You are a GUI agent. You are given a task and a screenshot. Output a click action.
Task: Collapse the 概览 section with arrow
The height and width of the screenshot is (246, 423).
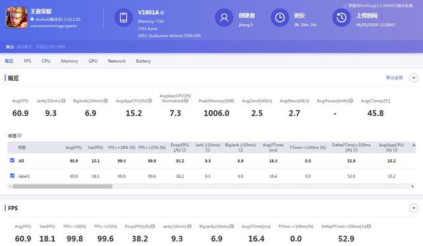414,78
